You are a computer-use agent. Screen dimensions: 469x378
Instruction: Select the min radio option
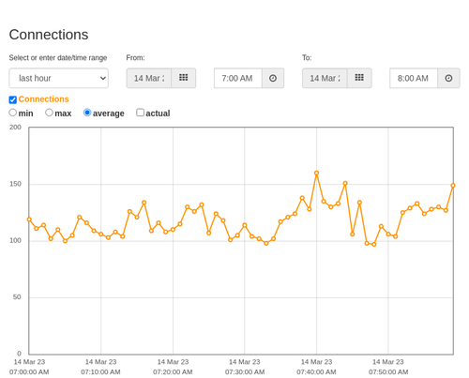pyautogui.click(x=13, y=113)
